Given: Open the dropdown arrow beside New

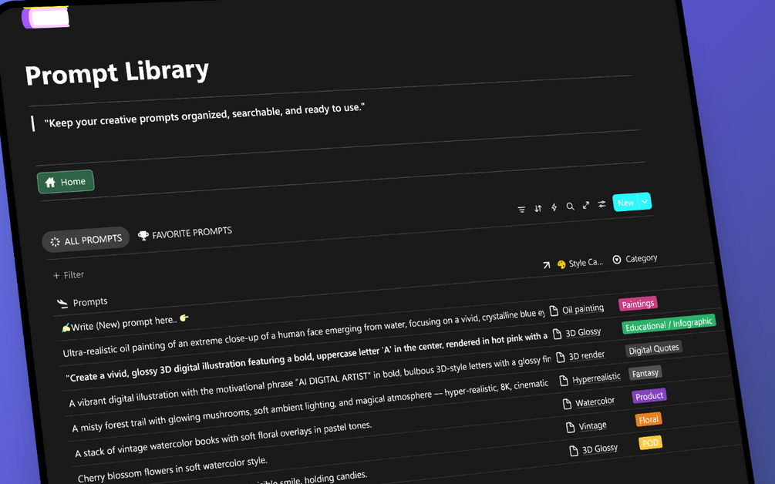Looking at the screenshot, I should coord(645,201).
